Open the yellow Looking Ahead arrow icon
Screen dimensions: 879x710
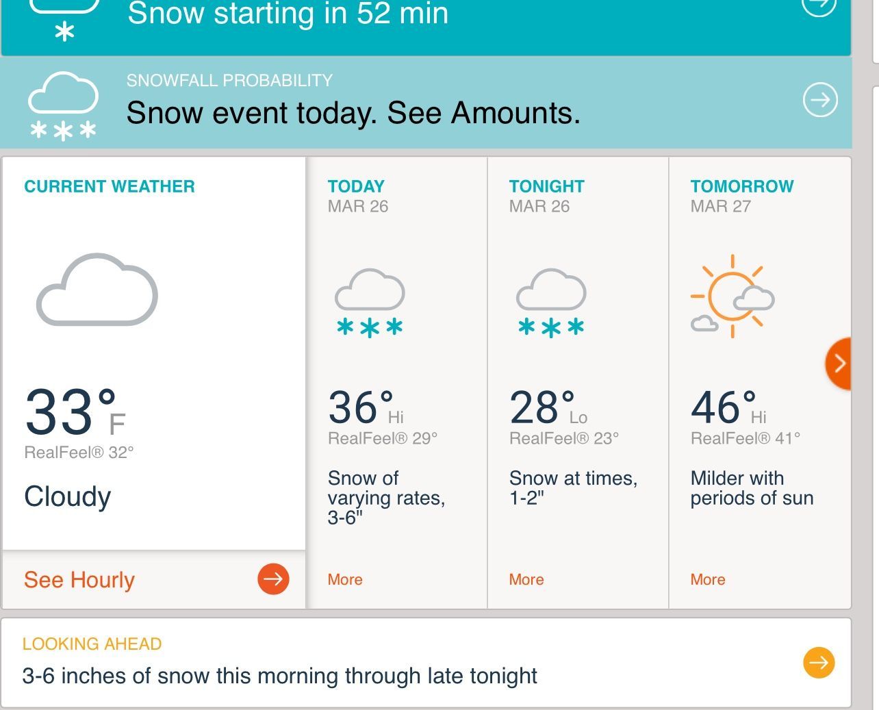click(819, 662)
